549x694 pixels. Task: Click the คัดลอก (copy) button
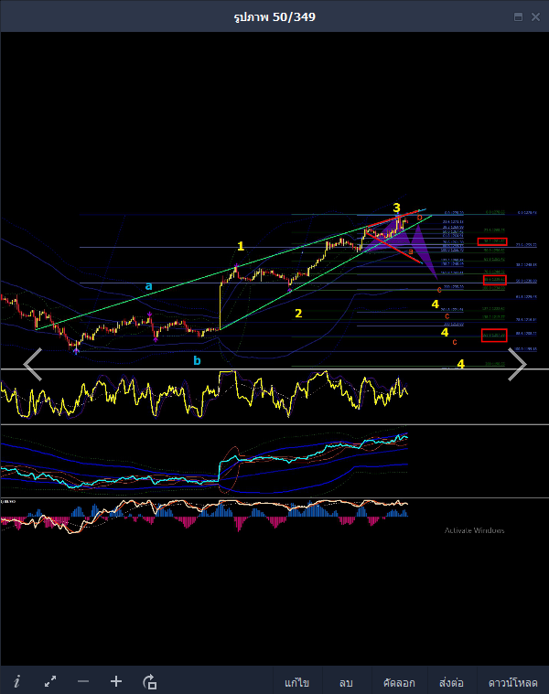[x=399, y=682]
